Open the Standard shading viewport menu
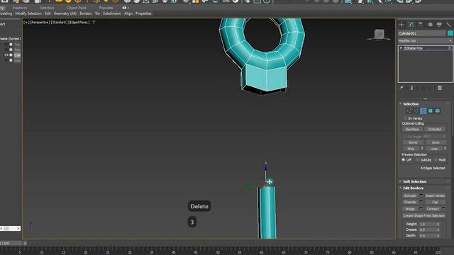454x255 pixels. (59, 22)
